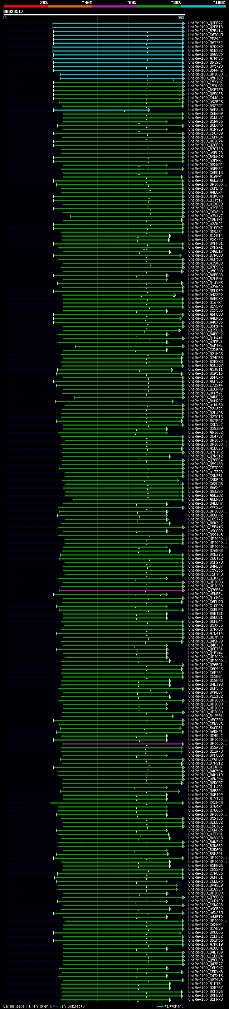Select the UniRef100_A8I6R4 label
Viewport: 229px width, 1009px height.
click(205, 141)
